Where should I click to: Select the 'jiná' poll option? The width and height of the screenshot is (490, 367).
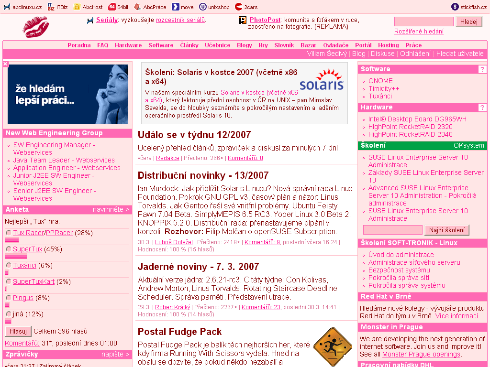coord(9,314)
